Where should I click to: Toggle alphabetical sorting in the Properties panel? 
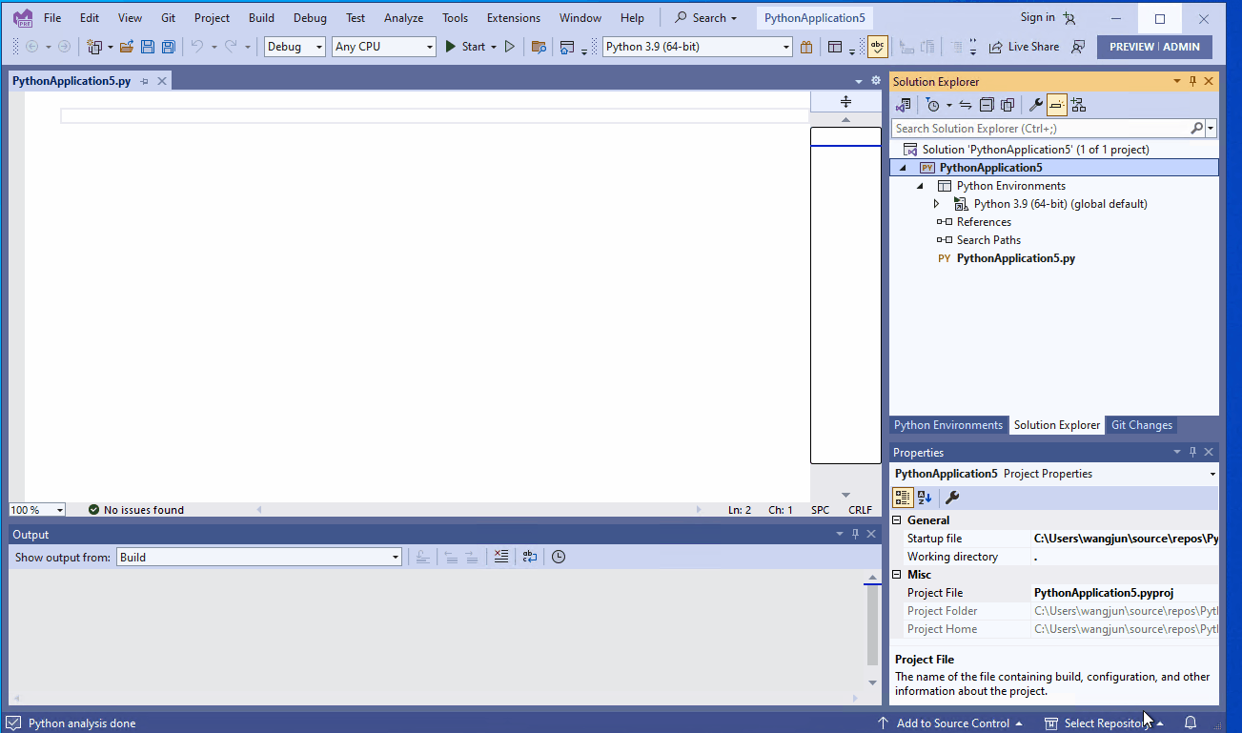[x=924, y=497]
